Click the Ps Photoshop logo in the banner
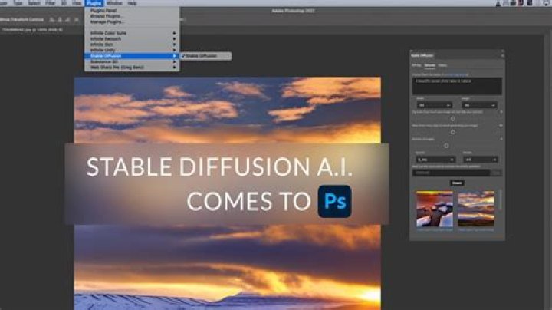 [x=334, y=201]
